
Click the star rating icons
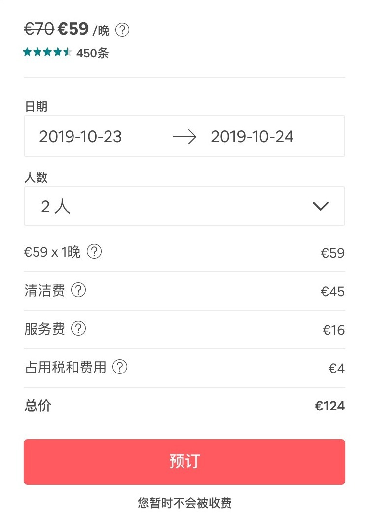tap(47, 52)
